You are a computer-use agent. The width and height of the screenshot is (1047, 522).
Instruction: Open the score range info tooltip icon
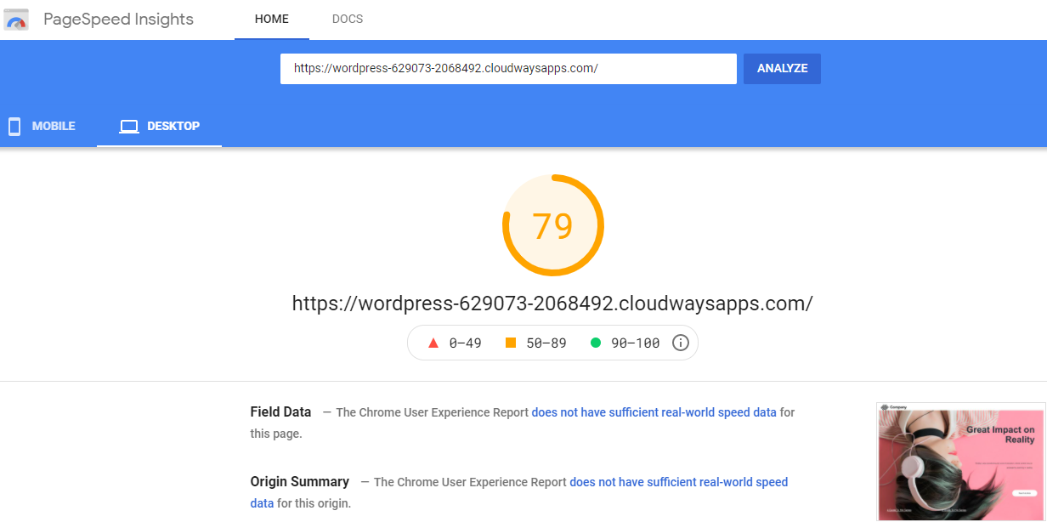tap(678, 342)
